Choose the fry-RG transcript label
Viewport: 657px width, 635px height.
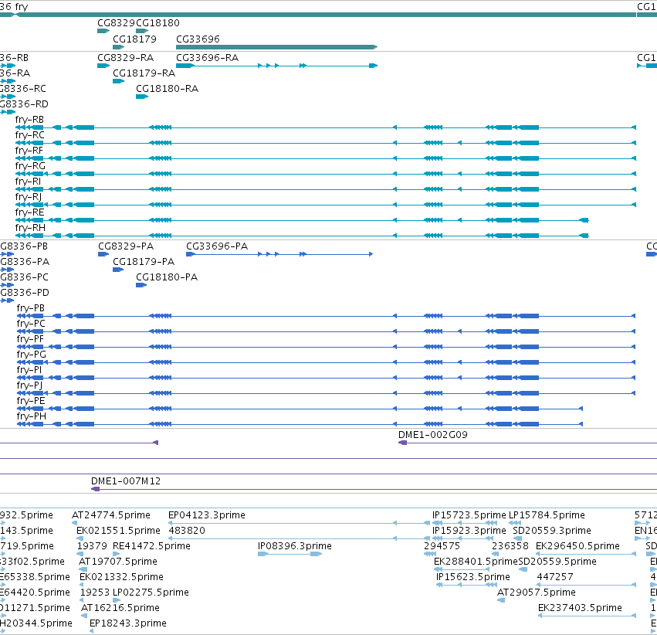click(x=30, y=166)
